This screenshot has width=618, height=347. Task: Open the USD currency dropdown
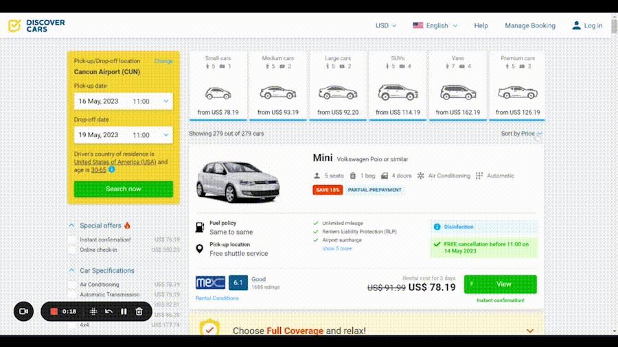(x=386, y=25)
